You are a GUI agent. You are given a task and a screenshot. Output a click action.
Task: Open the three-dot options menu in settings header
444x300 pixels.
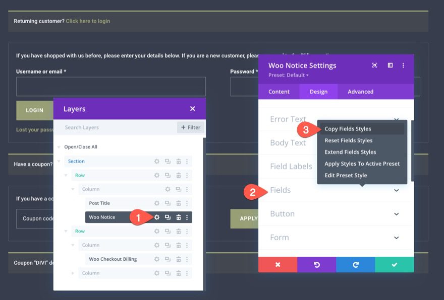[x=403, y=65]
